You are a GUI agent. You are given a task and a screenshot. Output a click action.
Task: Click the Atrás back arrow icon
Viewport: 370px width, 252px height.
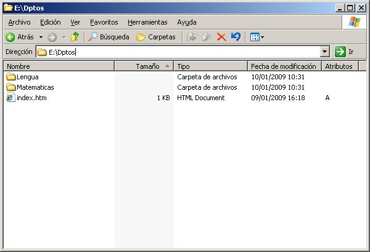tap(10, 37)
